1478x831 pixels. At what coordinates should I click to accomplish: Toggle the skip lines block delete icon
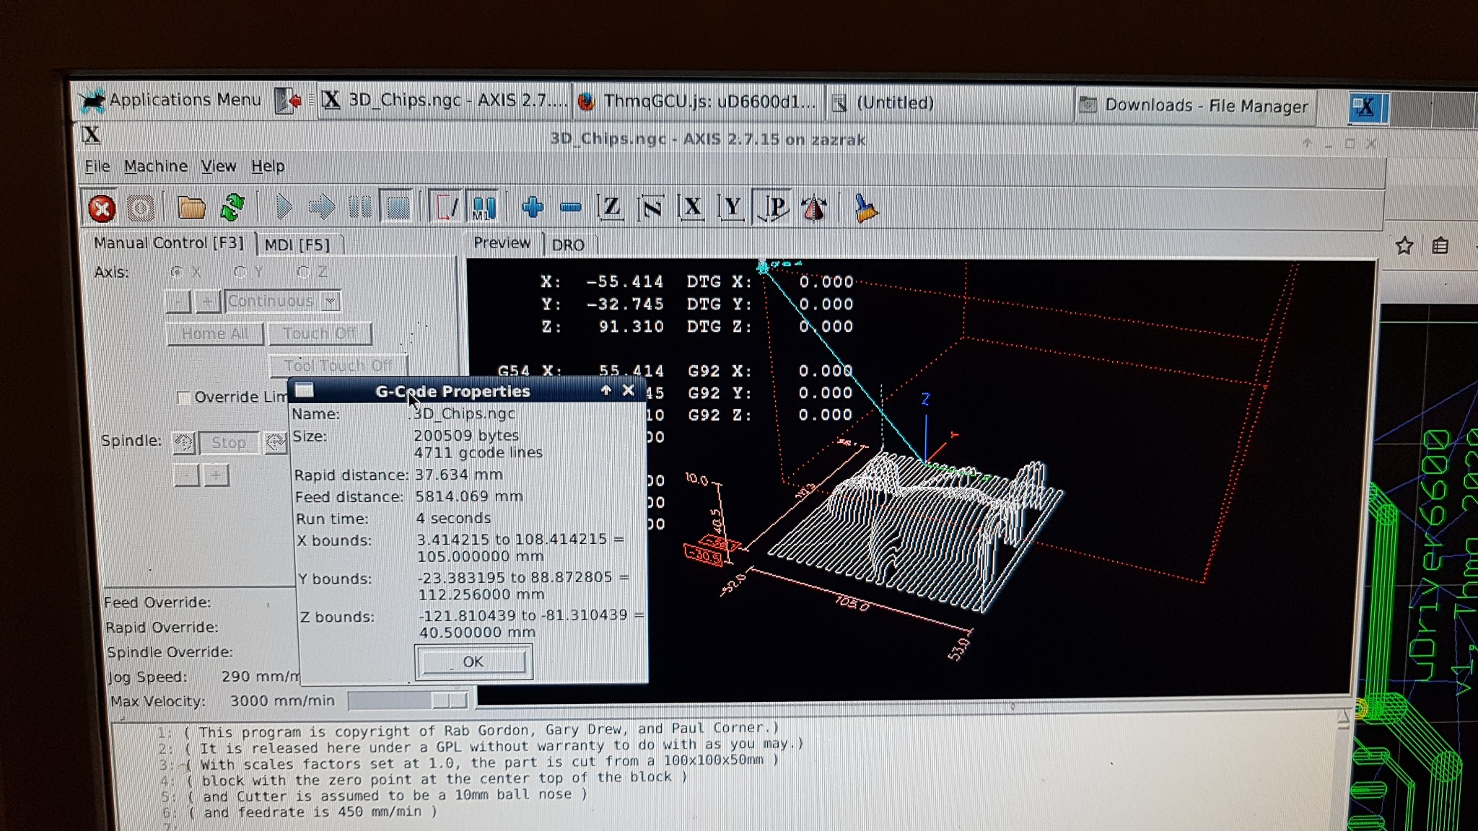click(x=445, y=208)
